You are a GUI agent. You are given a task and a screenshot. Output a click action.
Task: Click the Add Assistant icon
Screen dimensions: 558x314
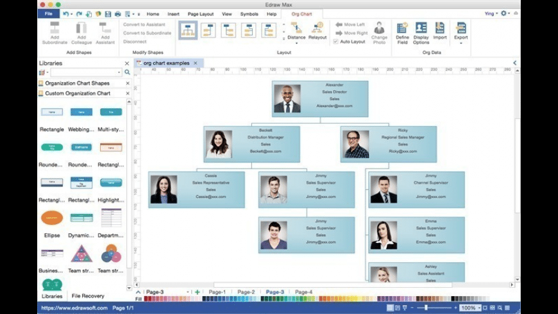pyautogui.click(x=105, y=28)
